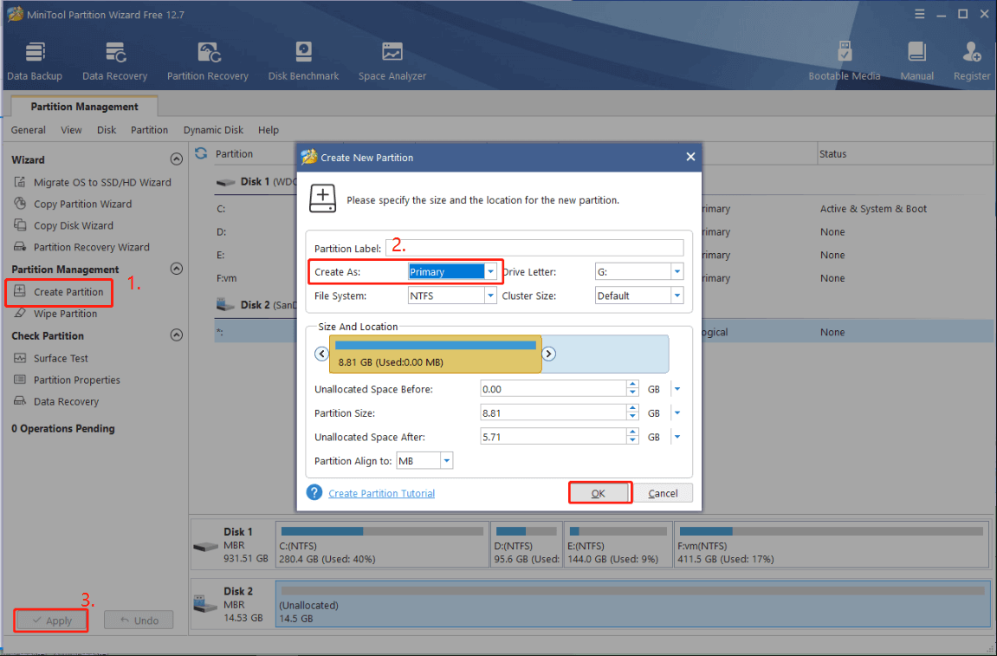997x656 pixels.
Task: Select the Unallocated 14.5 GB block
Action: [632, 603]
